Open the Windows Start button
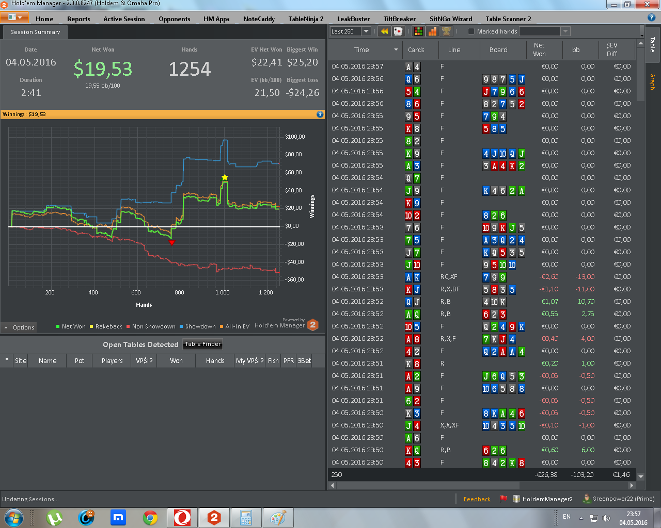Image resolution: width=661 pixels, height=528 pixels. point(14,518)
